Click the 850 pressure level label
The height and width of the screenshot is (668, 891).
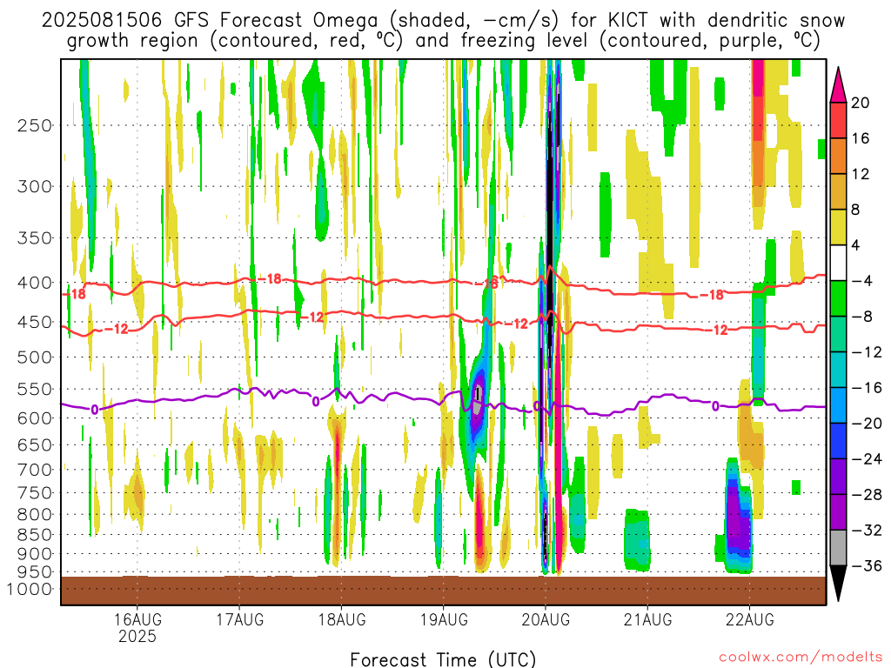[x=35, y=535]
